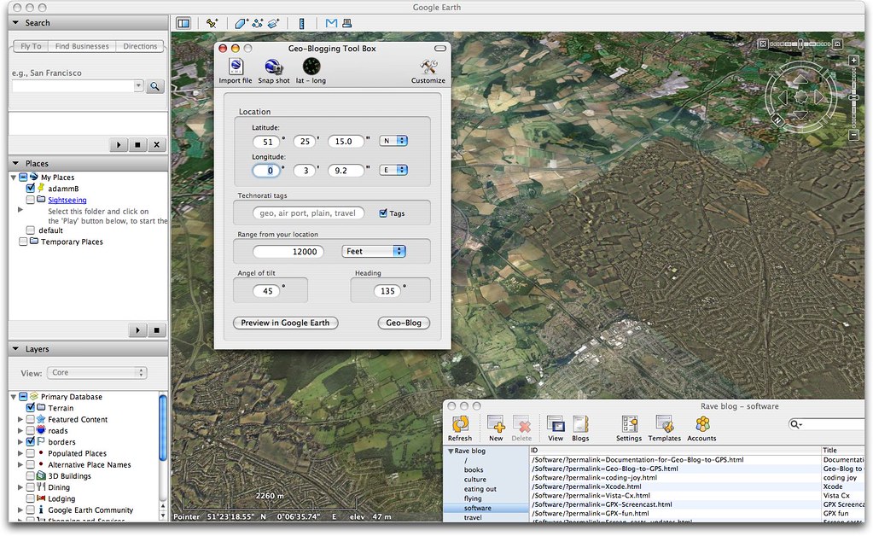
Task: Click the zoom slider on map edge
Action: [853, 97]
